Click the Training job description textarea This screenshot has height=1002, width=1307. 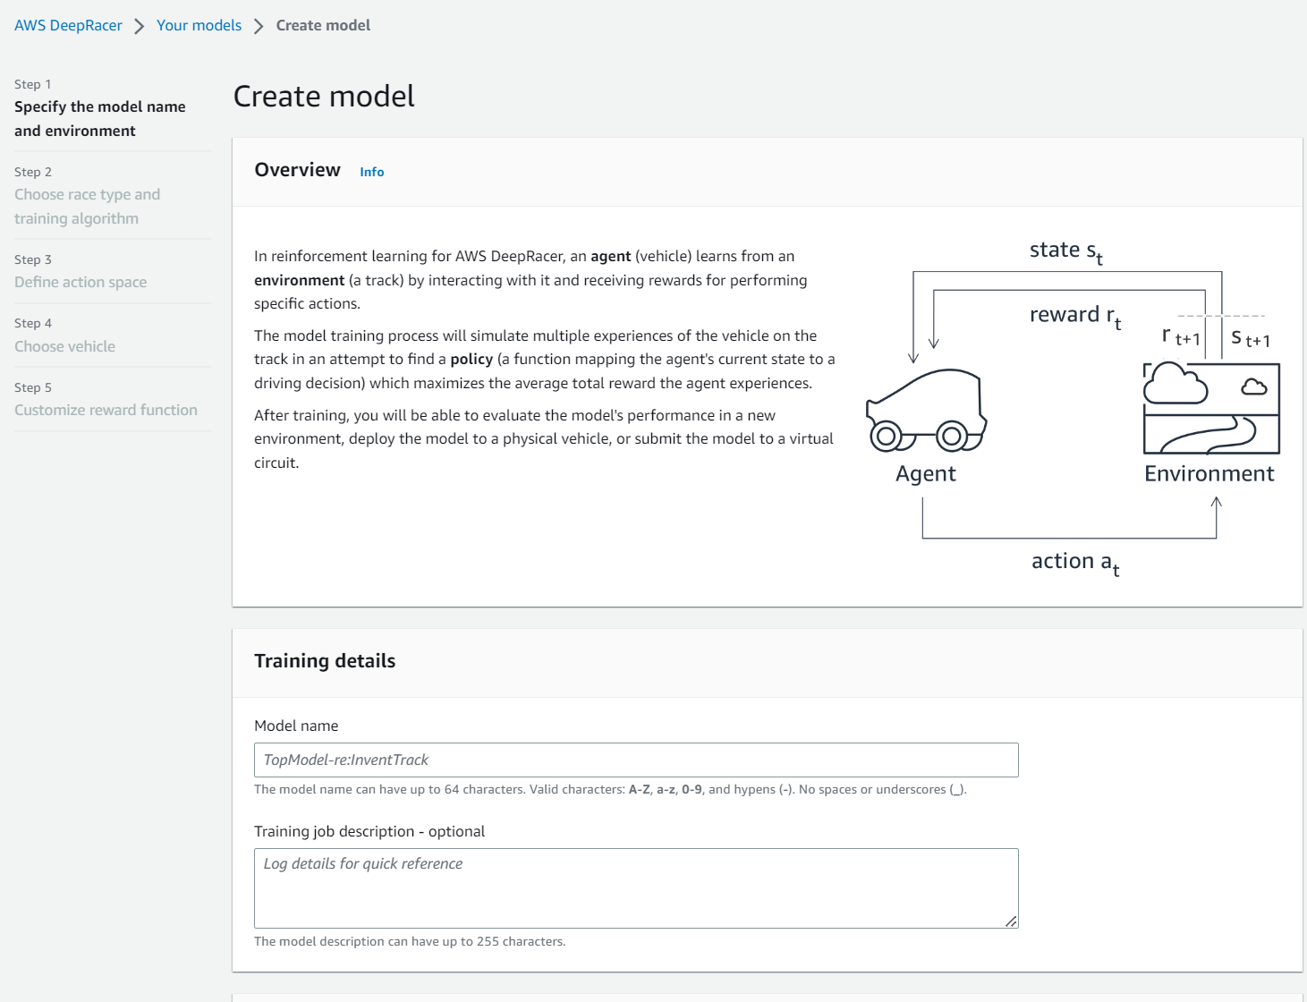(636, 888)
